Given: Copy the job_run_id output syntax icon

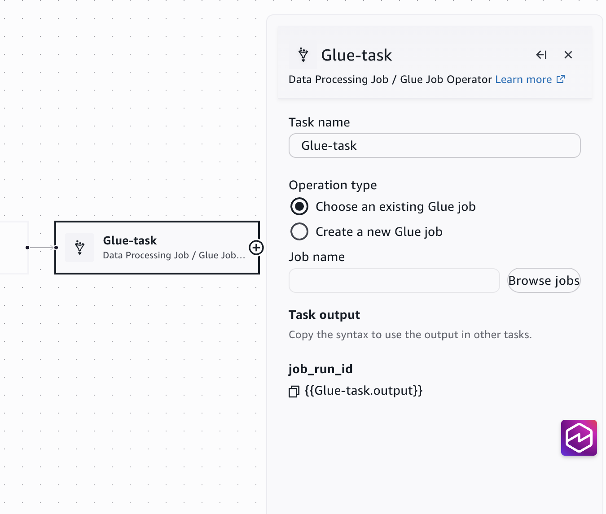Looking at the screenshot, I should pyautogui.click(x=294, y=392).
